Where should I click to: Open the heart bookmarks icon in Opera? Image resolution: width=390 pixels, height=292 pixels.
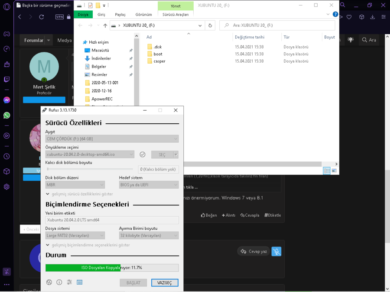click(x=349, y=17)
